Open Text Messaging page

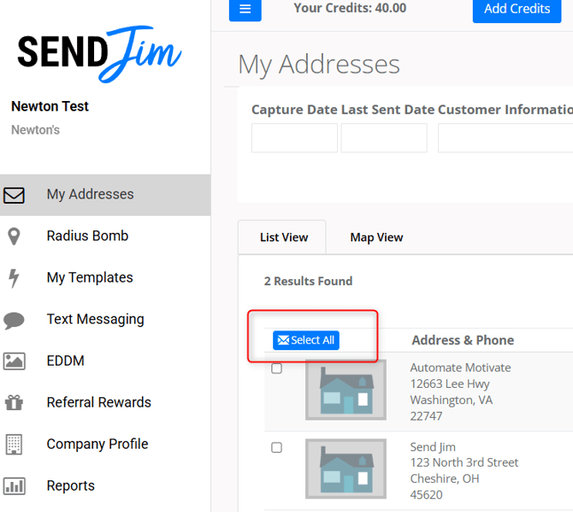105,319
